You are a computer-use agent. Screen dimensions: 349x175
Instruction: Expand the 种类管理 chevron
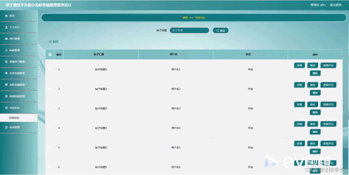[x=34, y=50]
